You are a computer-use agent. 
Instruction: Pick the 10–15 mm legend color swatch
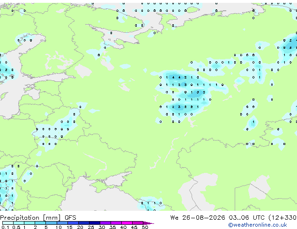coord(62,223)
